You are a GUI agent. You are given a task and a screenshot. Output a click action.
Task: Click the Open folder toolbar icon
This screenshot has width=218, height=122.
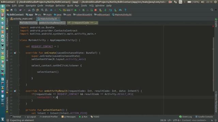tap(7, 10)
